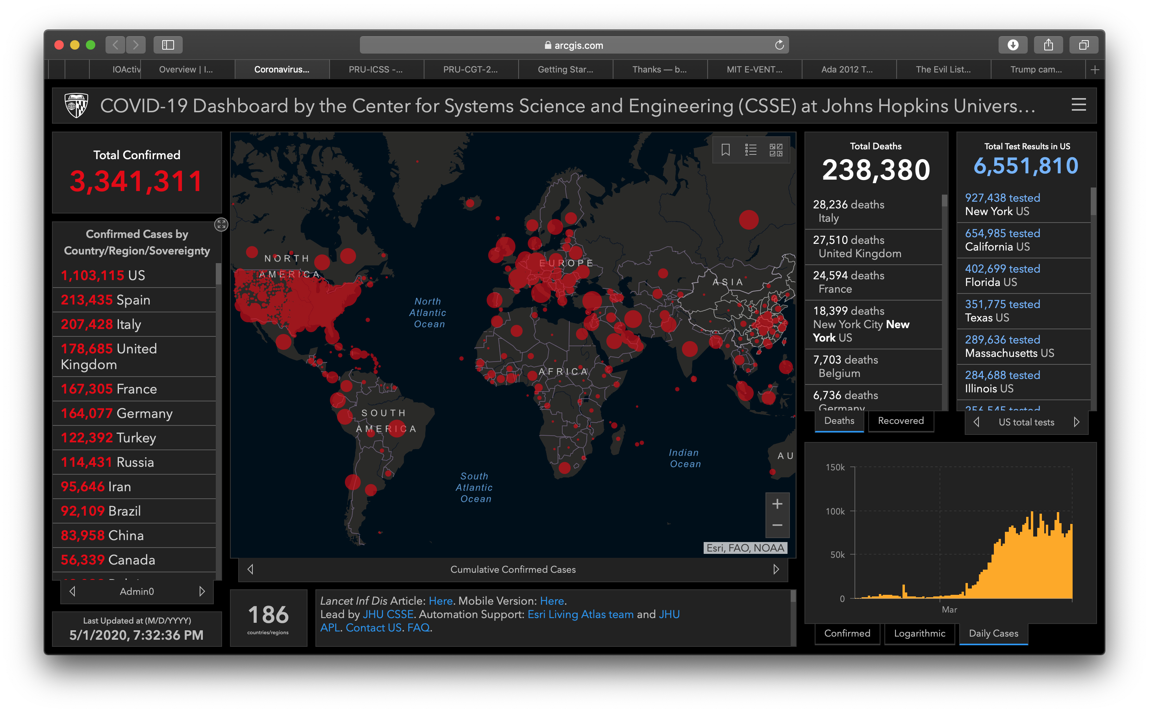Click the Esri, FAO, NOAA attribution
The width and height of the screenshot is (1149, 713).
pos(745,548)
